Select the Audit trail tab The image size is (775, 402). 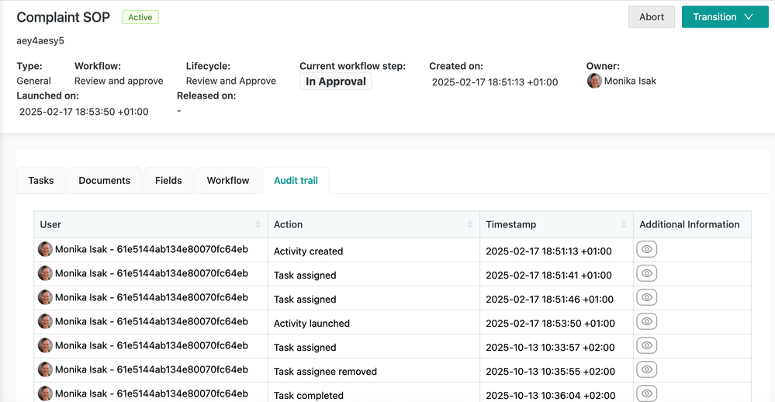296,181
